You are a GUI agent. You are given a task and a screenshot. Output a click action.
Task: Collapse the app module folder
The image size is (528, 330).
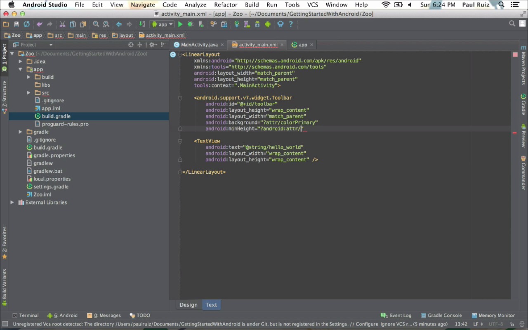(20, 69)
